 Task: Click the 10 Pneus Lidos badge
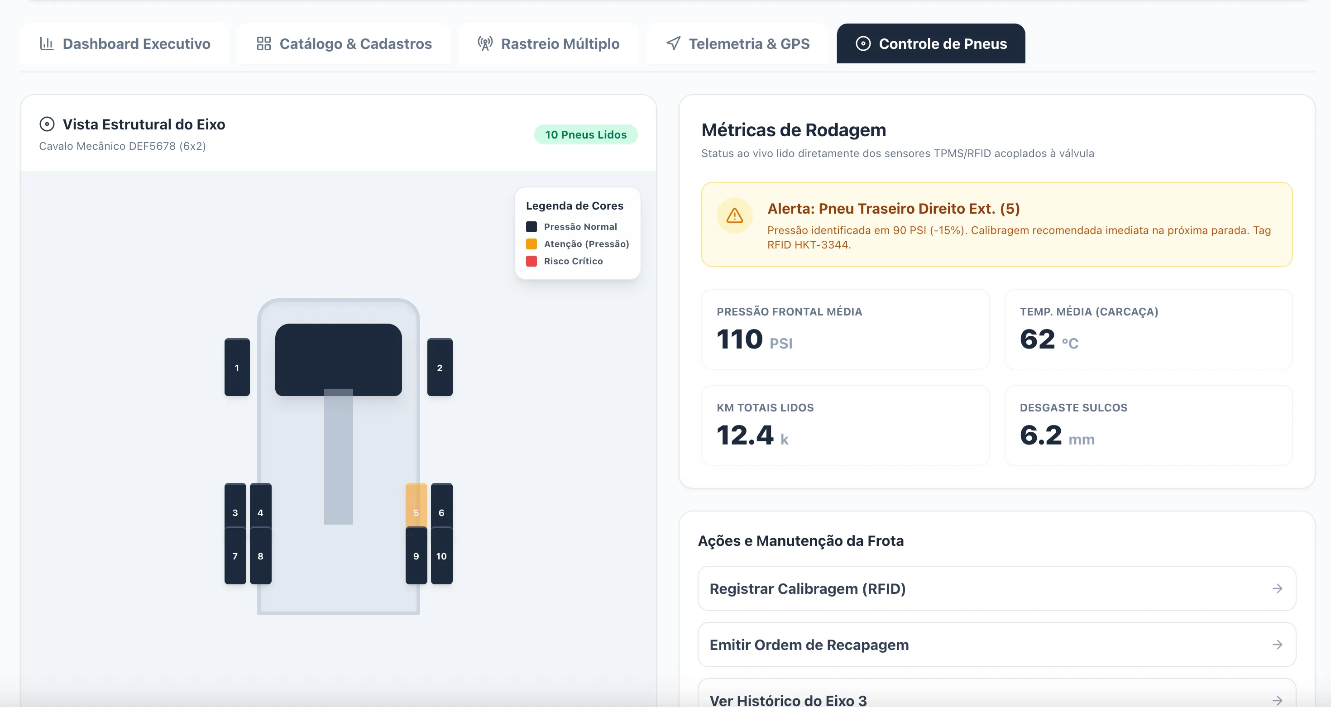585,134
